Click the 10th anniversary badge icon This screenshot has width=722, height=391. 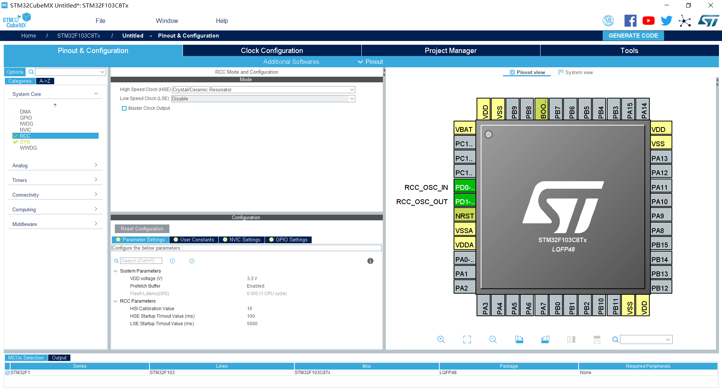608,21
